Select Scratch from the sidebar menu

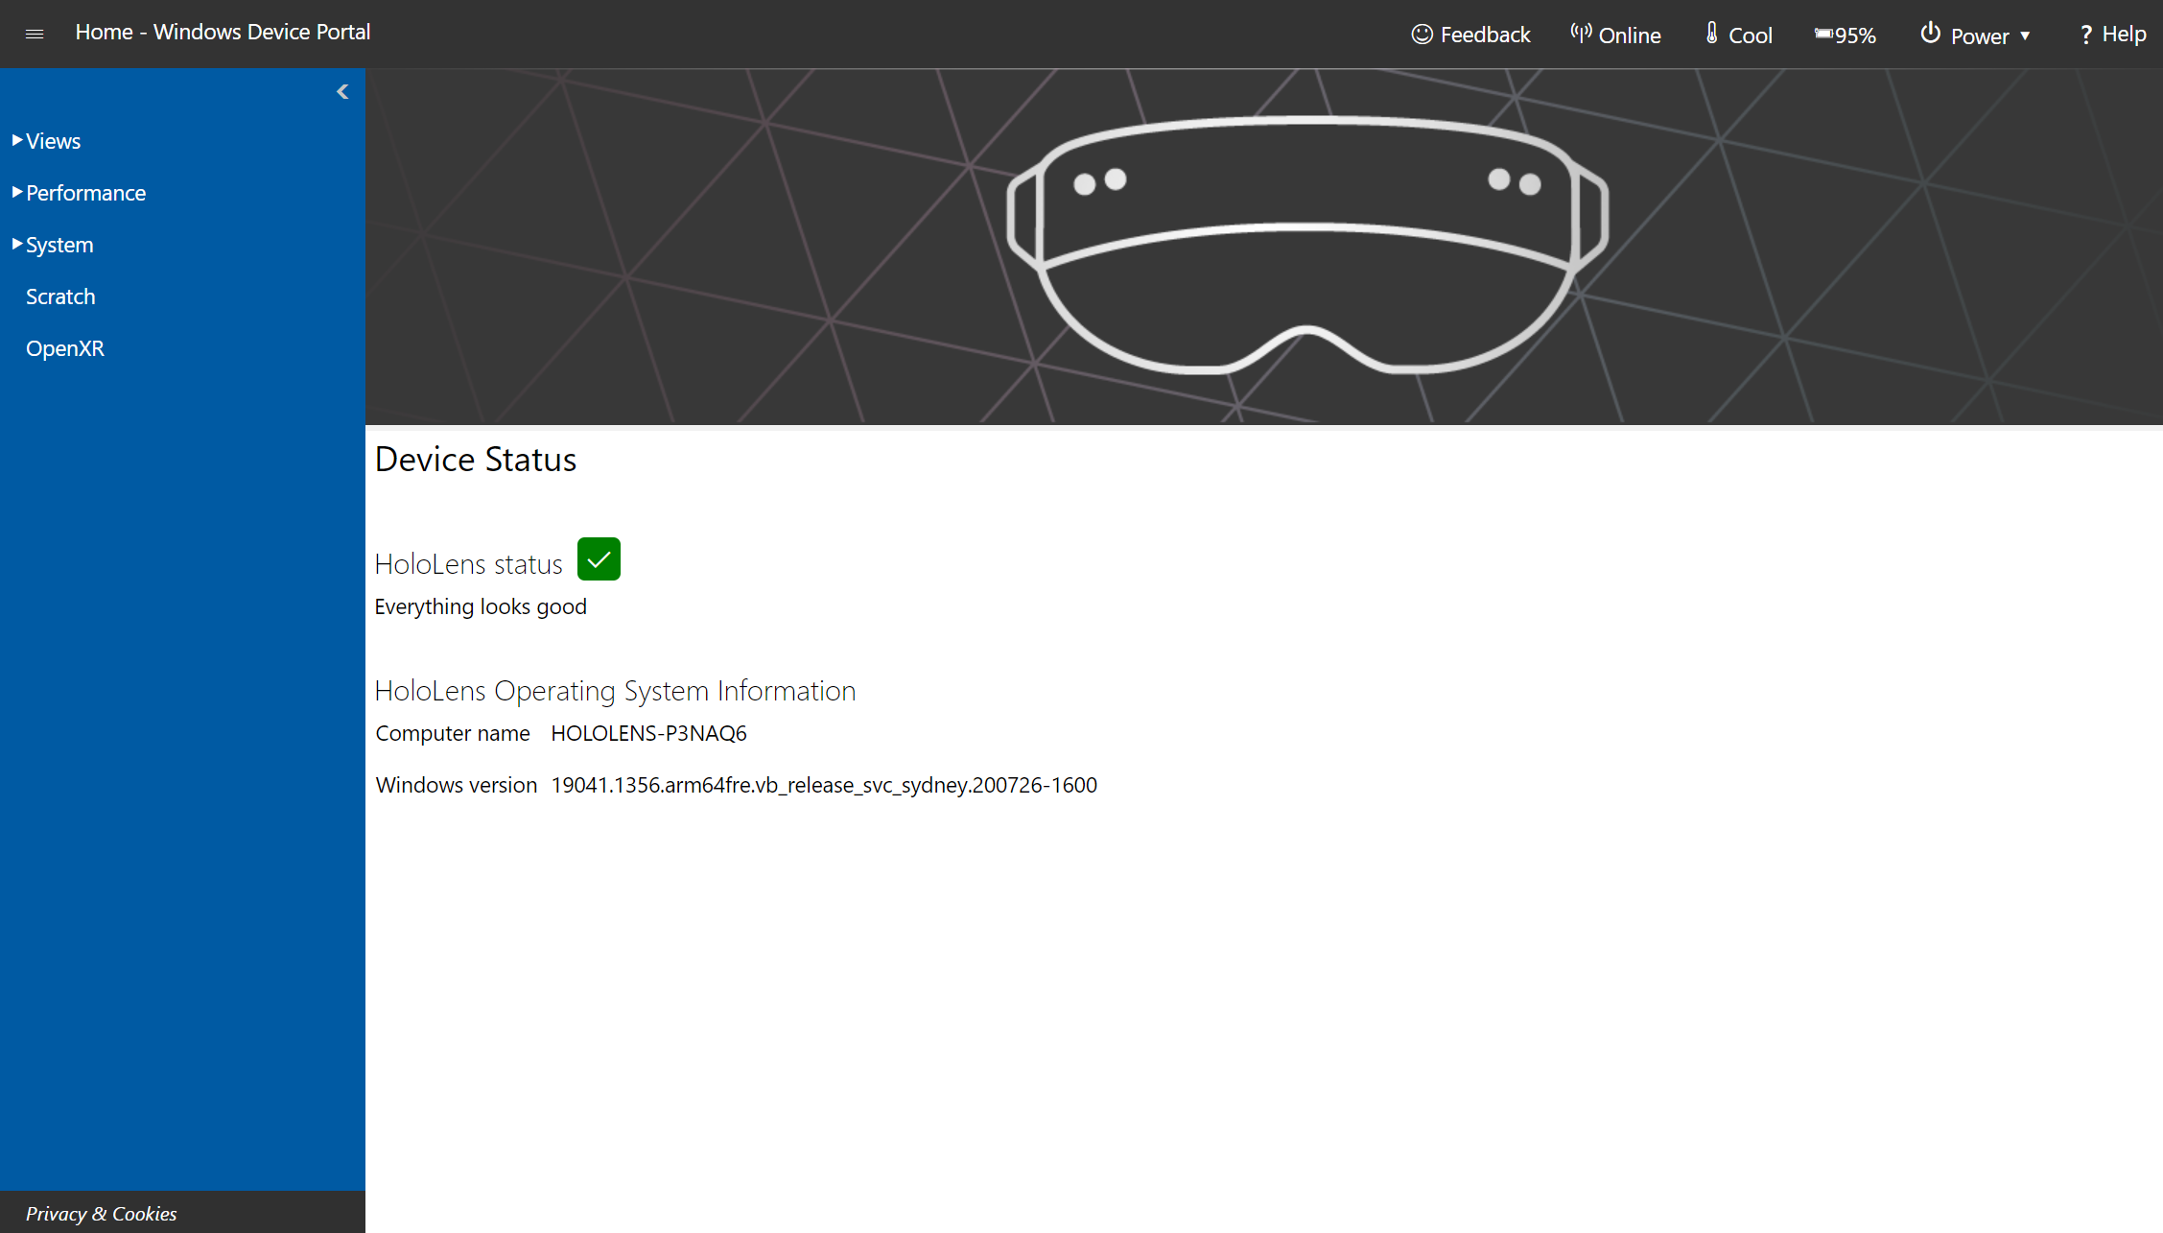pos(60,296)
